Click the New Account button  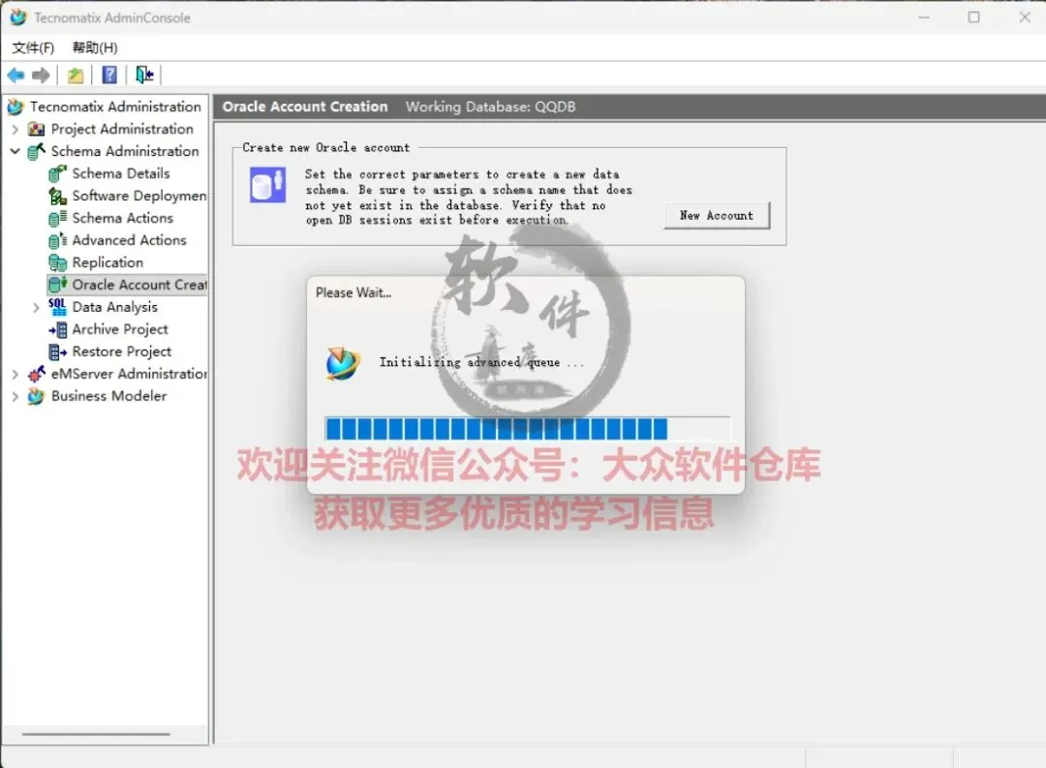(717, 216)
